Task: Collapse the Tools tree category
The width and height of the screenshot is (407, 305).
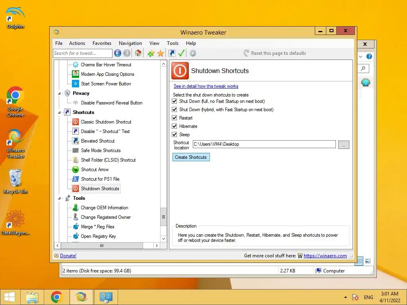Action: click(x=60, y=198)
